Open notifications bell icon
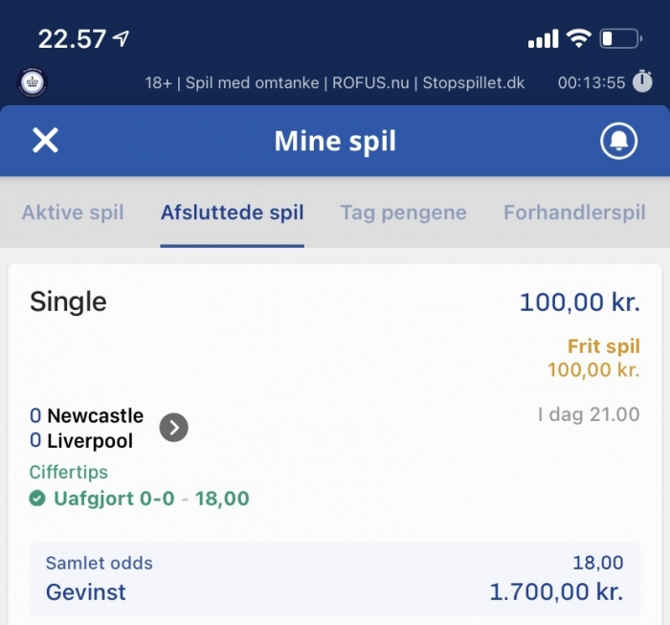 click(618, 141)
